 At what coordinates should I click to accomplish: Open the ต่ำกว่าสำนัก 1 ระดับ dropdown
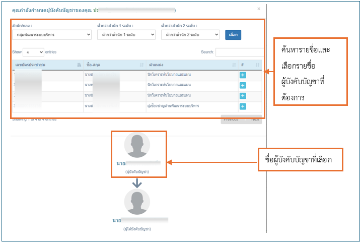click(x=126, y=35)
